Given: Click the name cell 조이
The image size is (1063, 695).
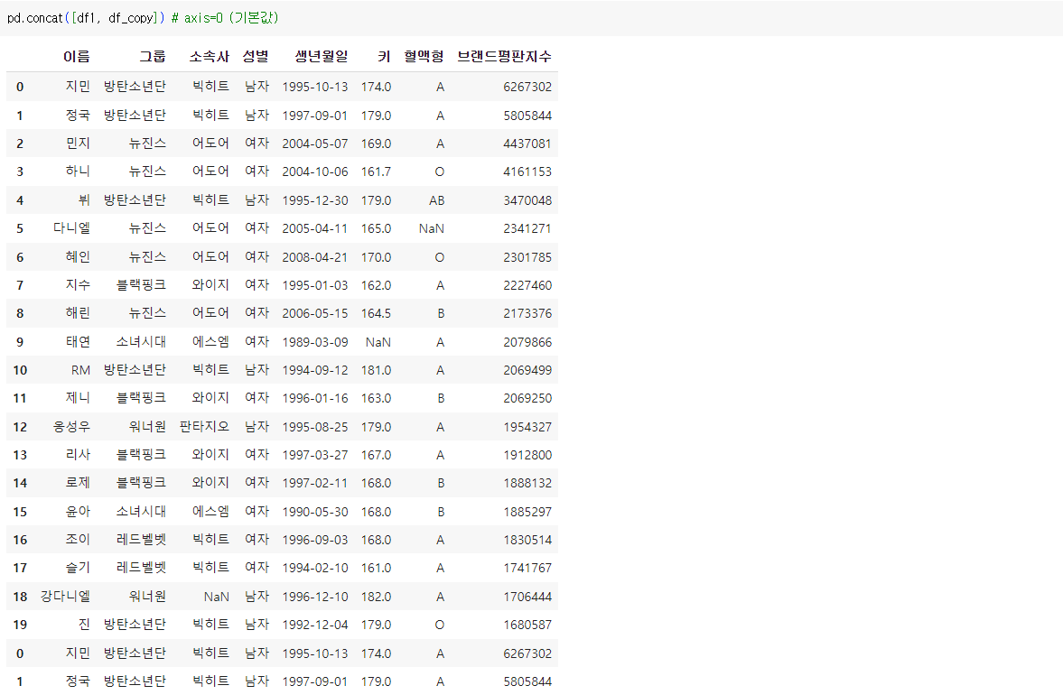Looking at the screenshot, I should tap(78, 539).
